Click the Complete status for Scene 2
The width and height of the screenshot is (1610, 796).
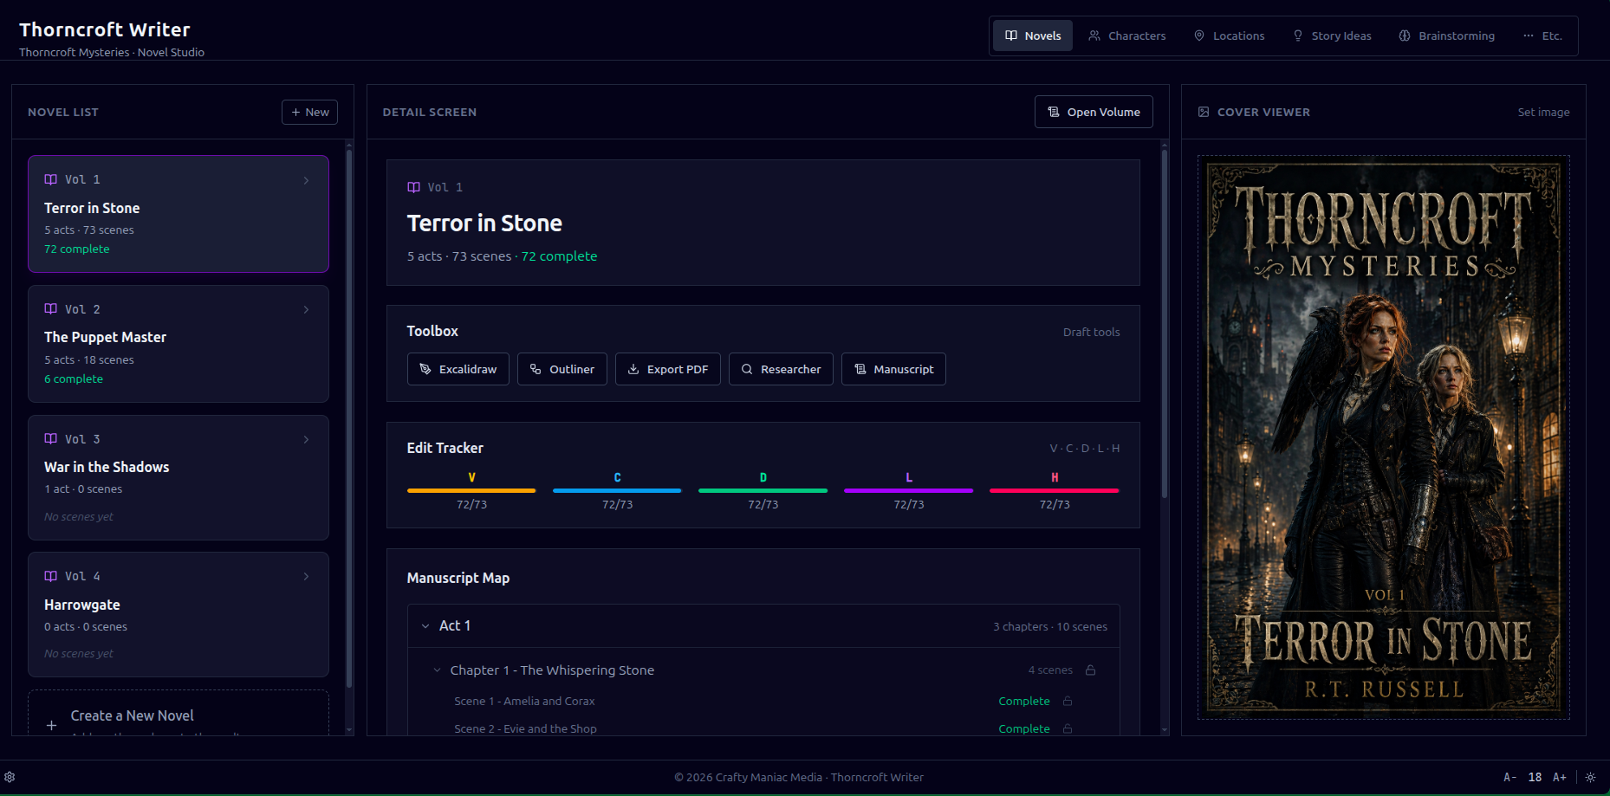point(1024,728)
